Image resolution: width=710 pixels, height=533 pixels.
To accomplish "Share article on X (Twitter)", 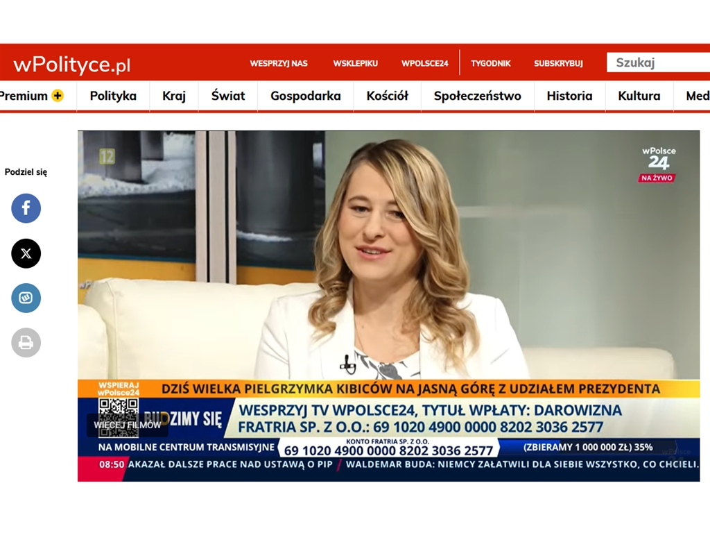I will coord(26,253).
